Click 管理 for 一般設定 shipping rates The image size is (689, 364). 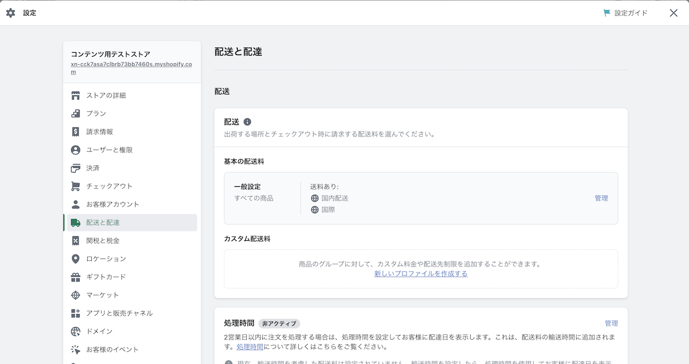pos(601,198)
